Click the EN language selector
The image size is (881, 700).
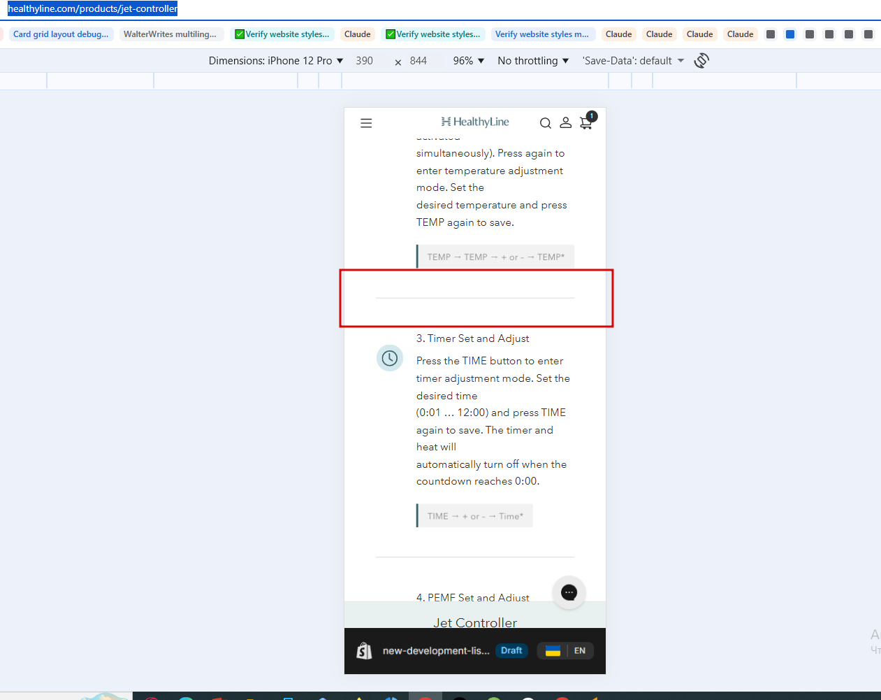coord(580,651)
